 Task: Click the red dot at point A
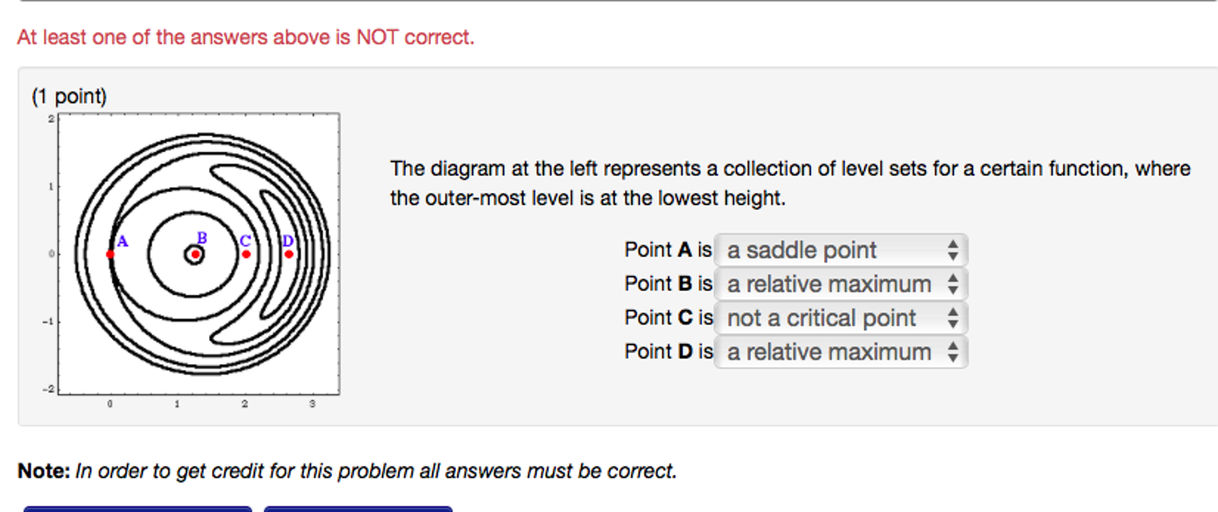(110, 254)
